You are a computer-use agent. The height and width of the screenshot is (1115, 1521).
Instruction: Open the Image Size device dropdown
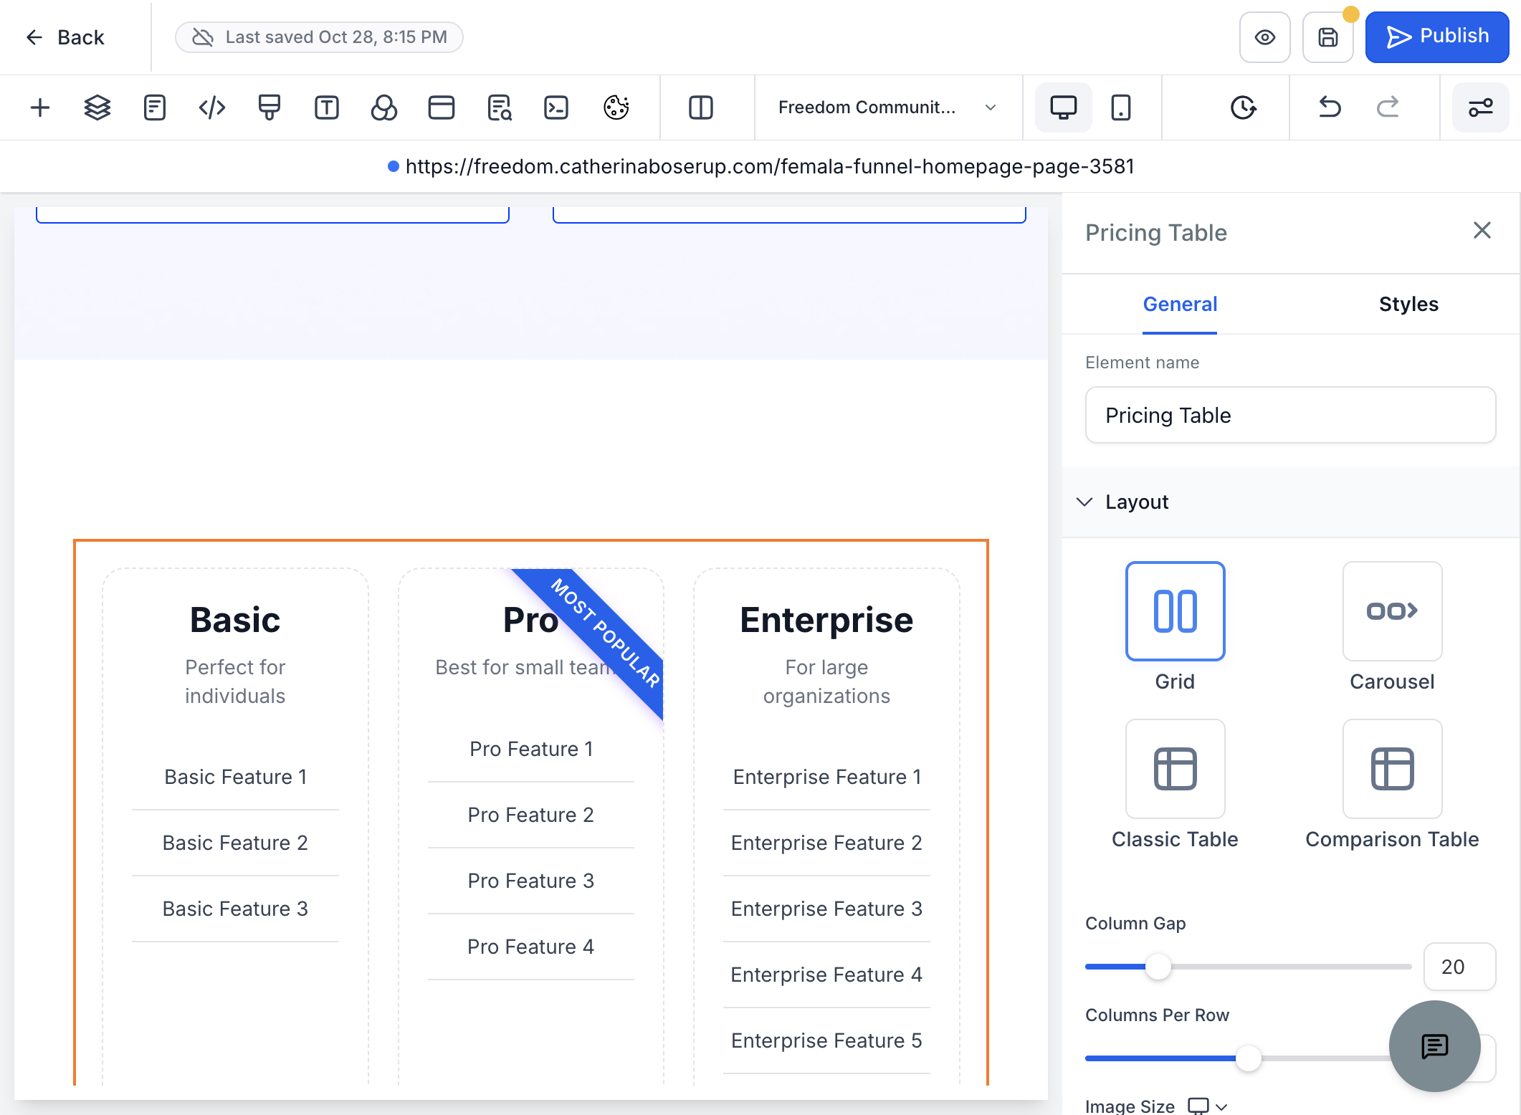tap(1208, 1106)
